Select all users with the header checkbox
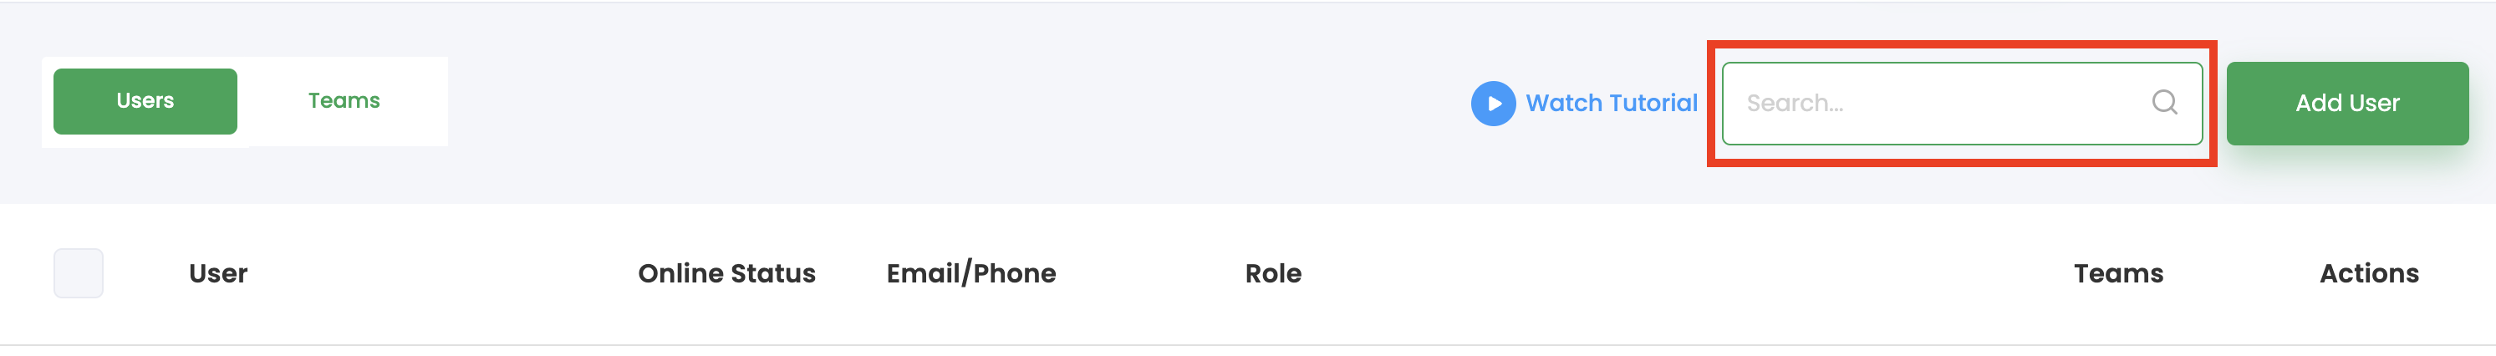Image resolution: width=2496 pixels, height=356 pixels. 79,272
